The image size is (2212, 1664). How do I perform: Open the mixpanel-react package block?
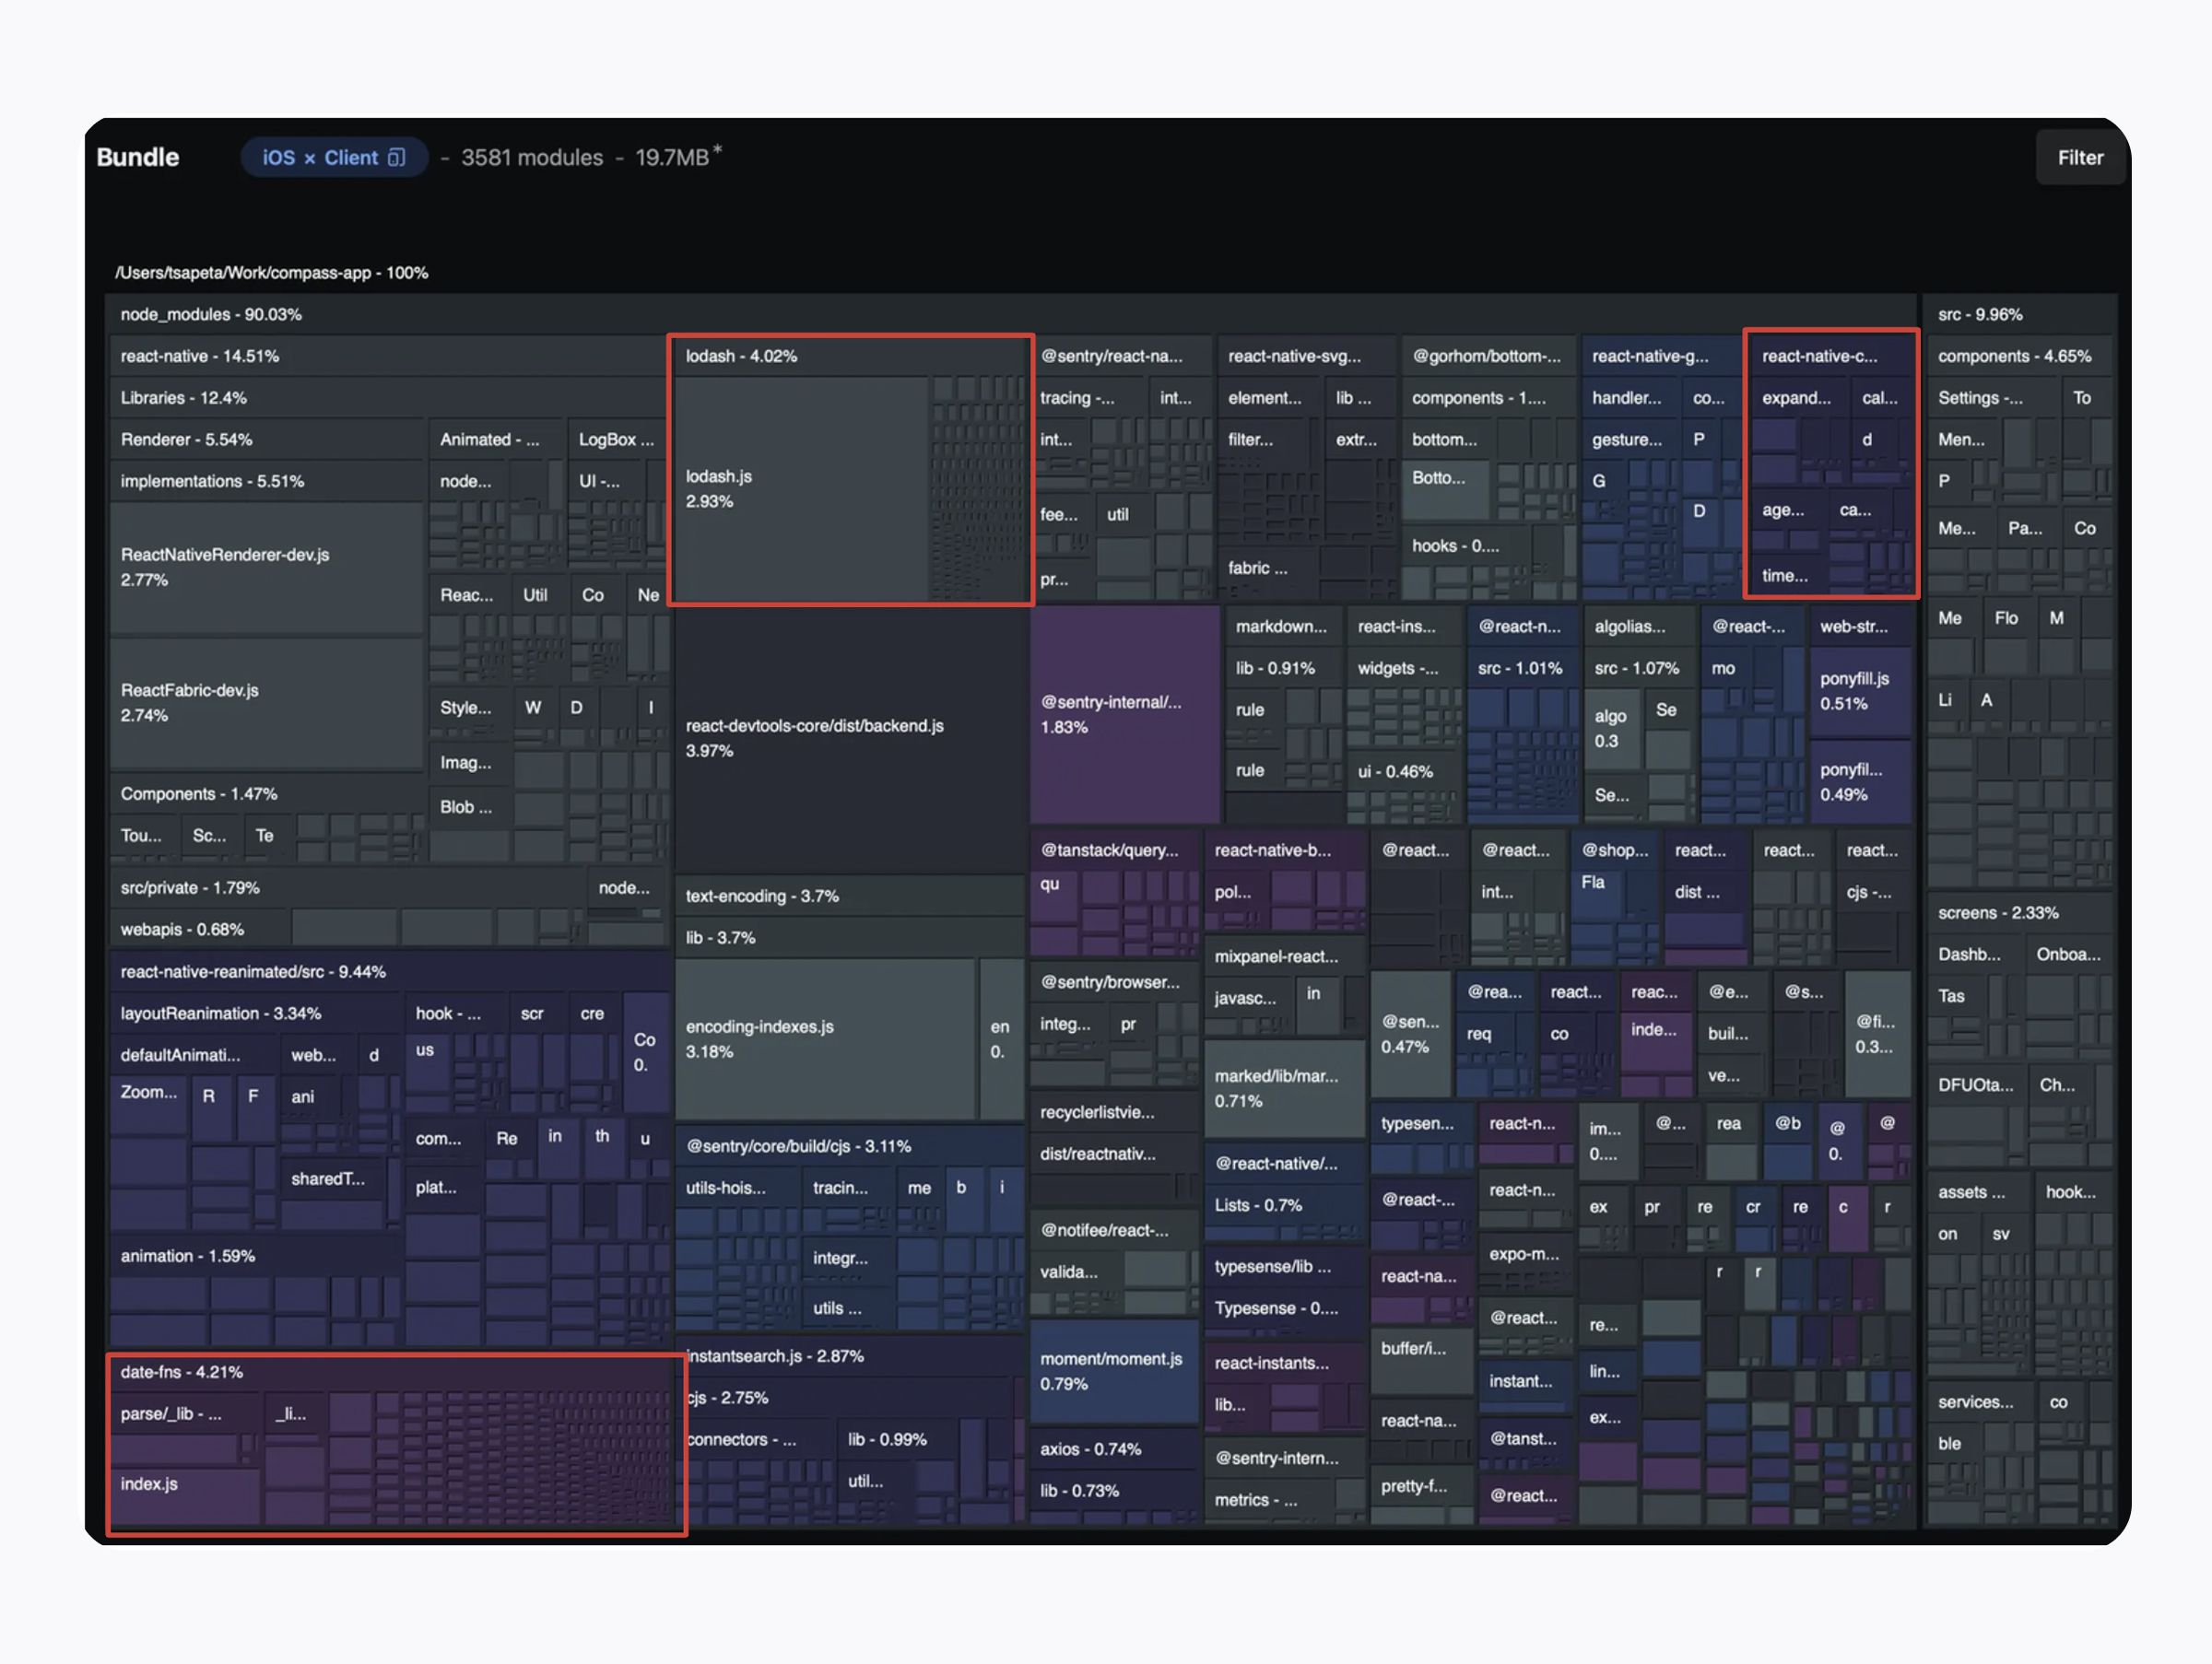pos(1285,956)
